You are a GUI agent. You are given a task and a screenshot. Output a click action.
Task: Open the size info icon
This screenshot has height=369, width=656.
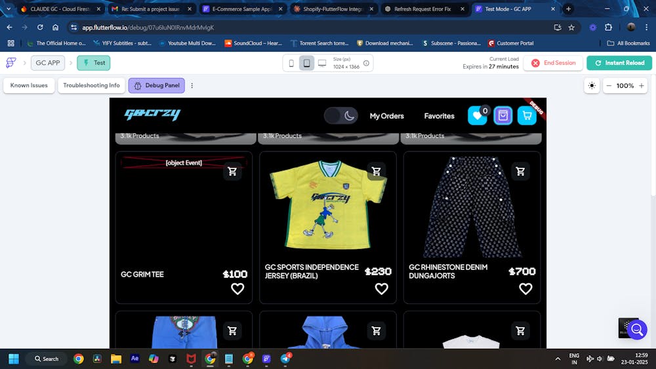click(366, 63)
